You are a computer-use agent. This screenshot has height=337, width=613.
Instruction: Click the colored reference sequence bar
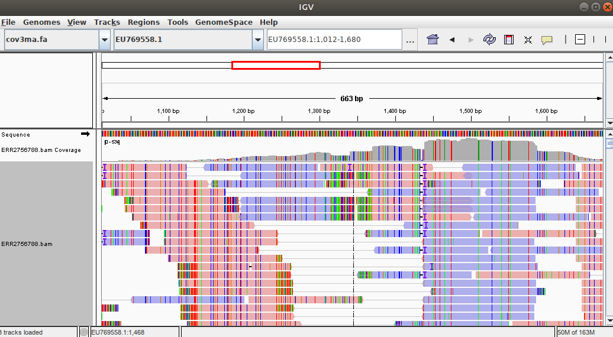[x=352, y=134]
